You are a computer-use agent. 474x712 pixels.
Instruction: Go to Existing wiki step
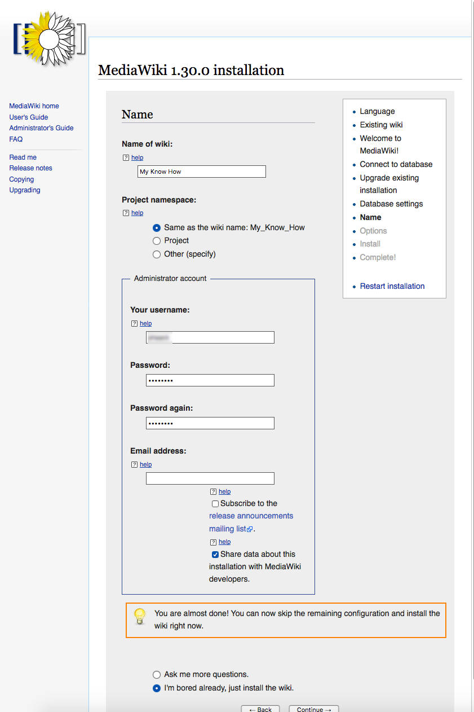click(x=381, y=125)
